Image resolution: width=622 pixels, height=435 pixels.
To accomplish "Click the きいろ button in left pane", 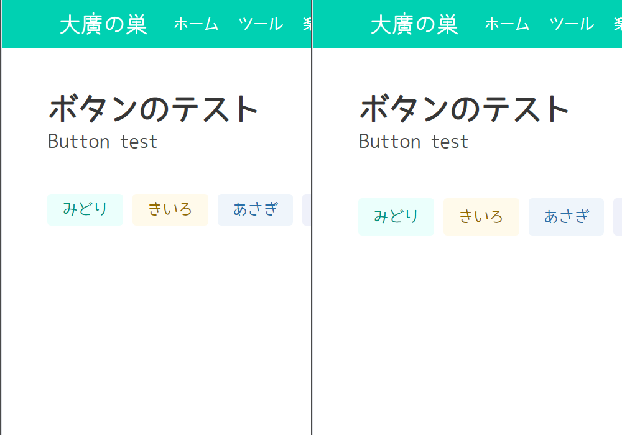I will pyautogui.click(x=170, y=209).
